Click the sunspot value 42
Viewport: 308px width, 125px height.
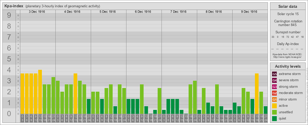pyautogui.click(x=292, y=37)
